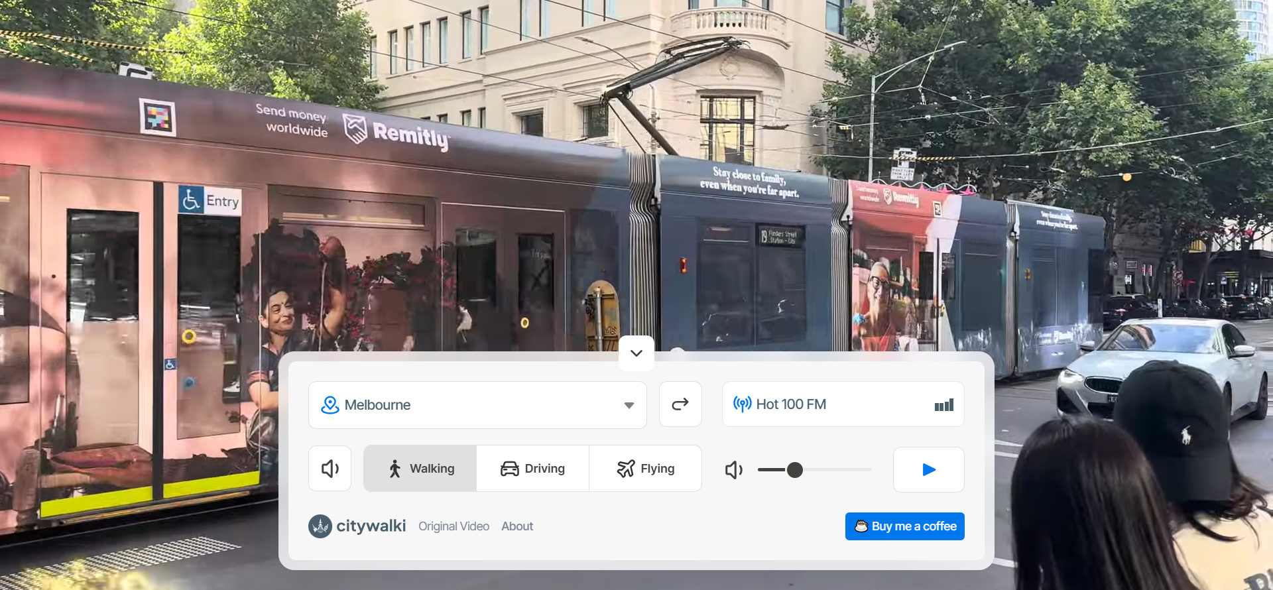1273x590 pixels.
Task: Switch to Flying mode
Action: coord(645,469)
